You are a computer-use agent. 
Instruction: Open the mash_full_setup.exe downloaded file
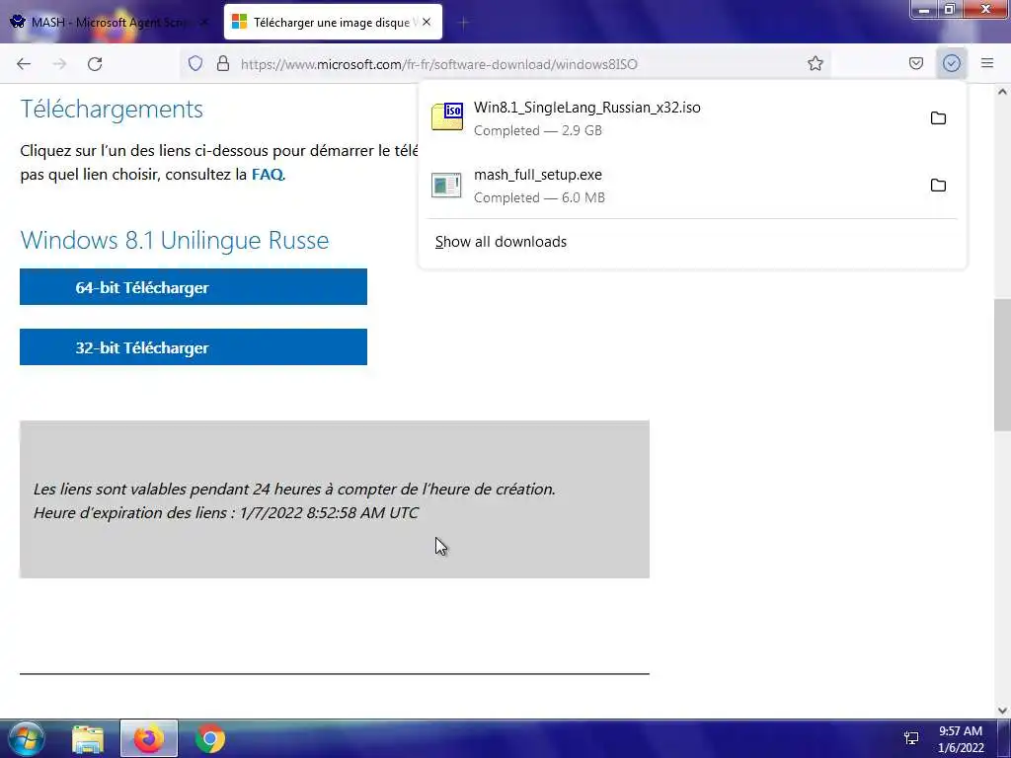tap(670, 186)
